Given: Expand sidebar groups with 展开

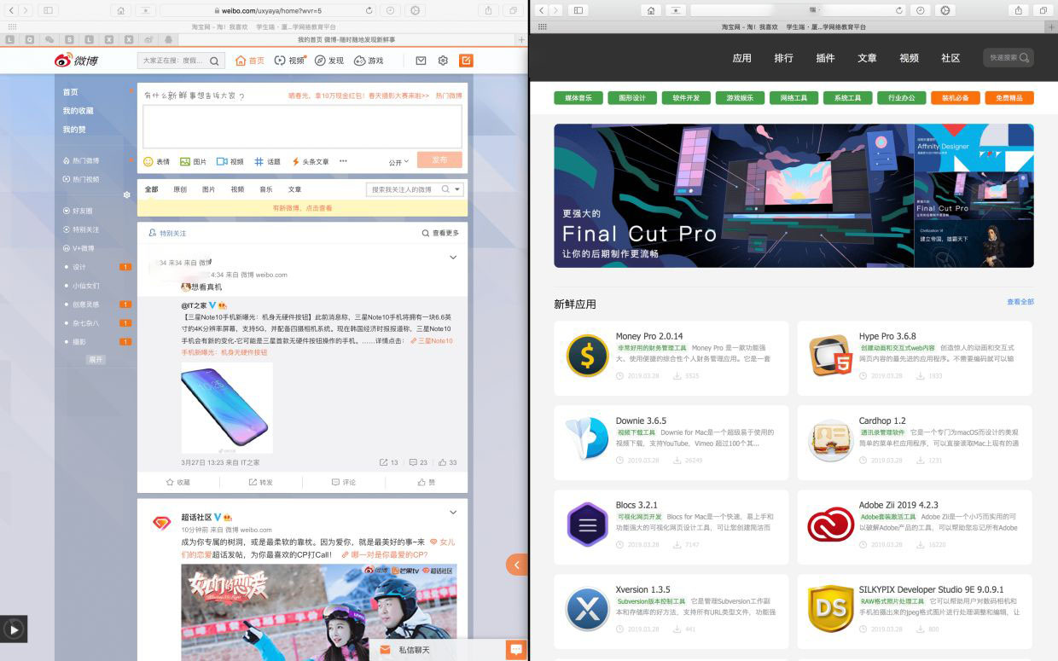Looking at the screenshot, I should pyautogui.click(x=96, y=360).
